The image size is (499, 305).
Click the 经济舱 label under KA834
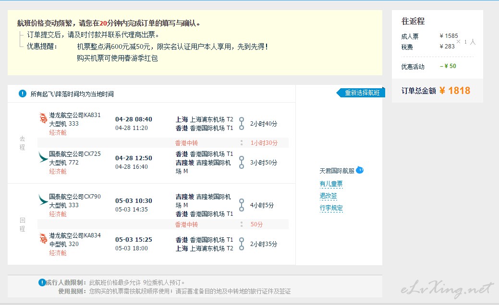[58, 253]
